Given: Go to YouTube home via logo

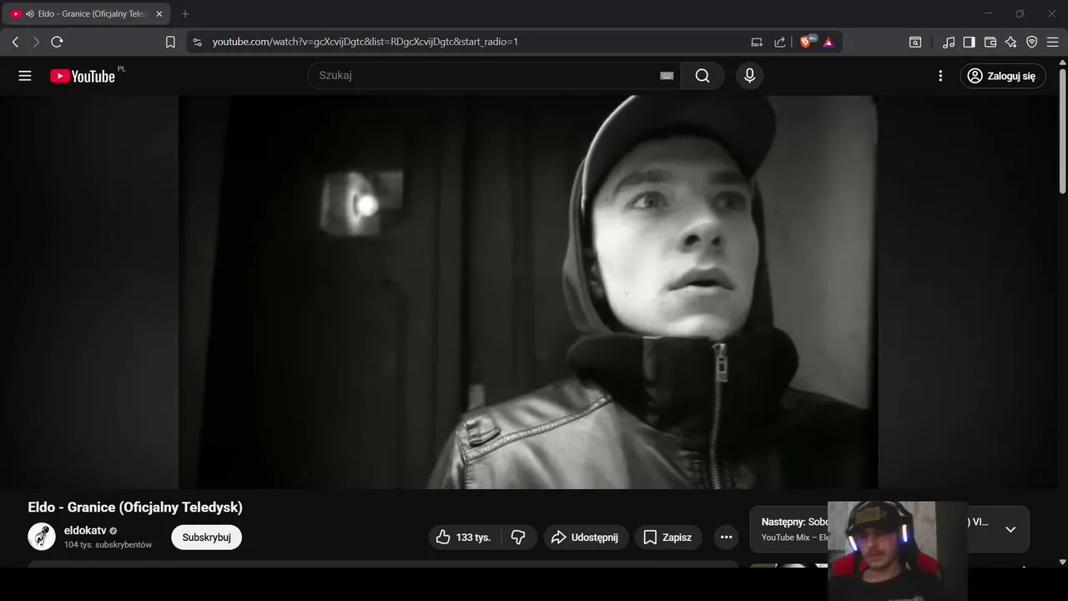Looking at the screenshot, I should tap(83, 76).
